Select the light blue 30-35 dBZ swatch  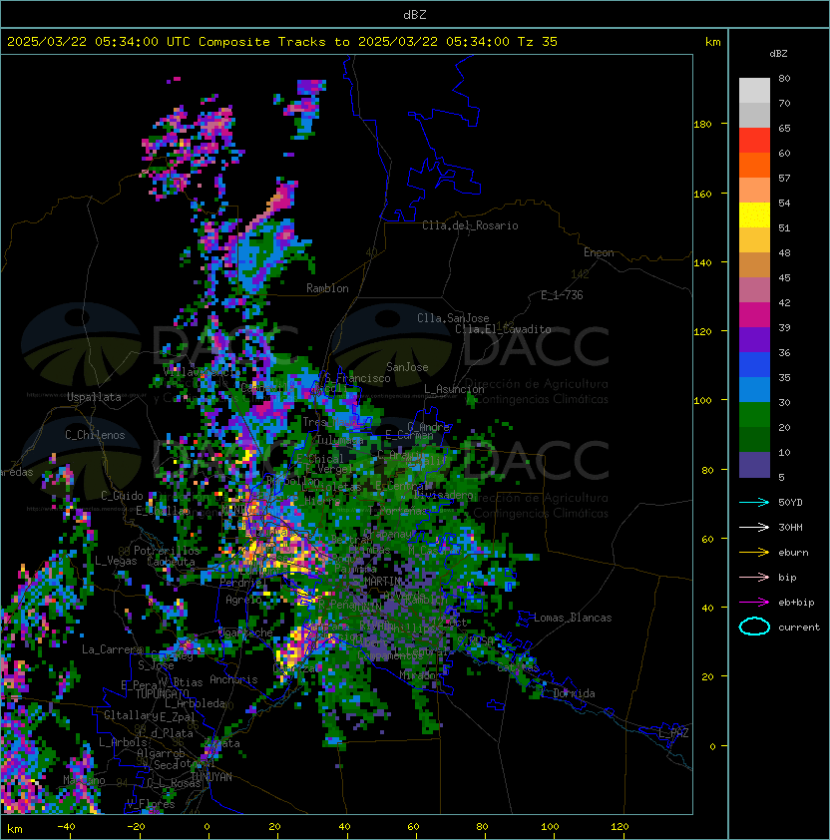754,390
